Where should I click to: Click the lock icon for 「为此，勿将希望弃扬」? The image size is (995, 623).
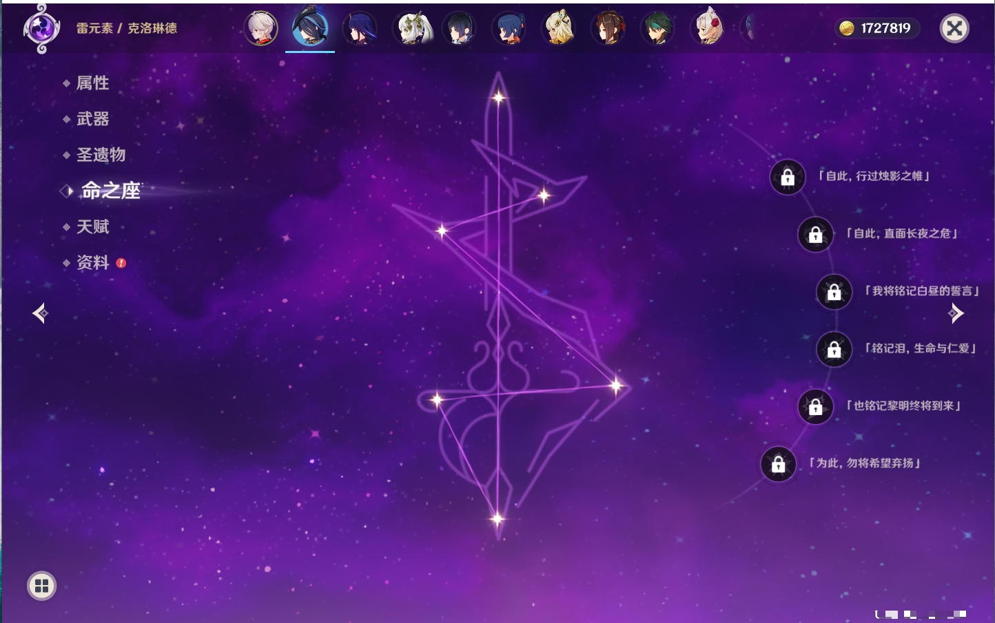coord(778,464)
